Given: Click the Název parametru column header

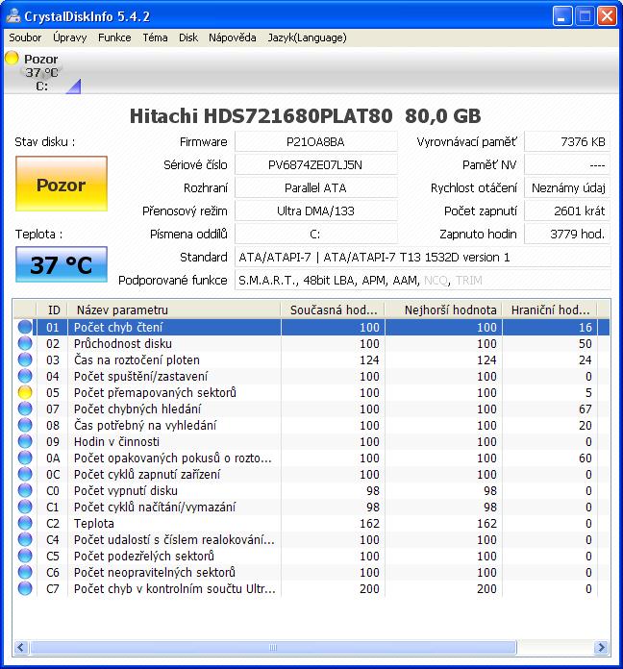Looking at the screenshot, I should (x=175, y=310).
